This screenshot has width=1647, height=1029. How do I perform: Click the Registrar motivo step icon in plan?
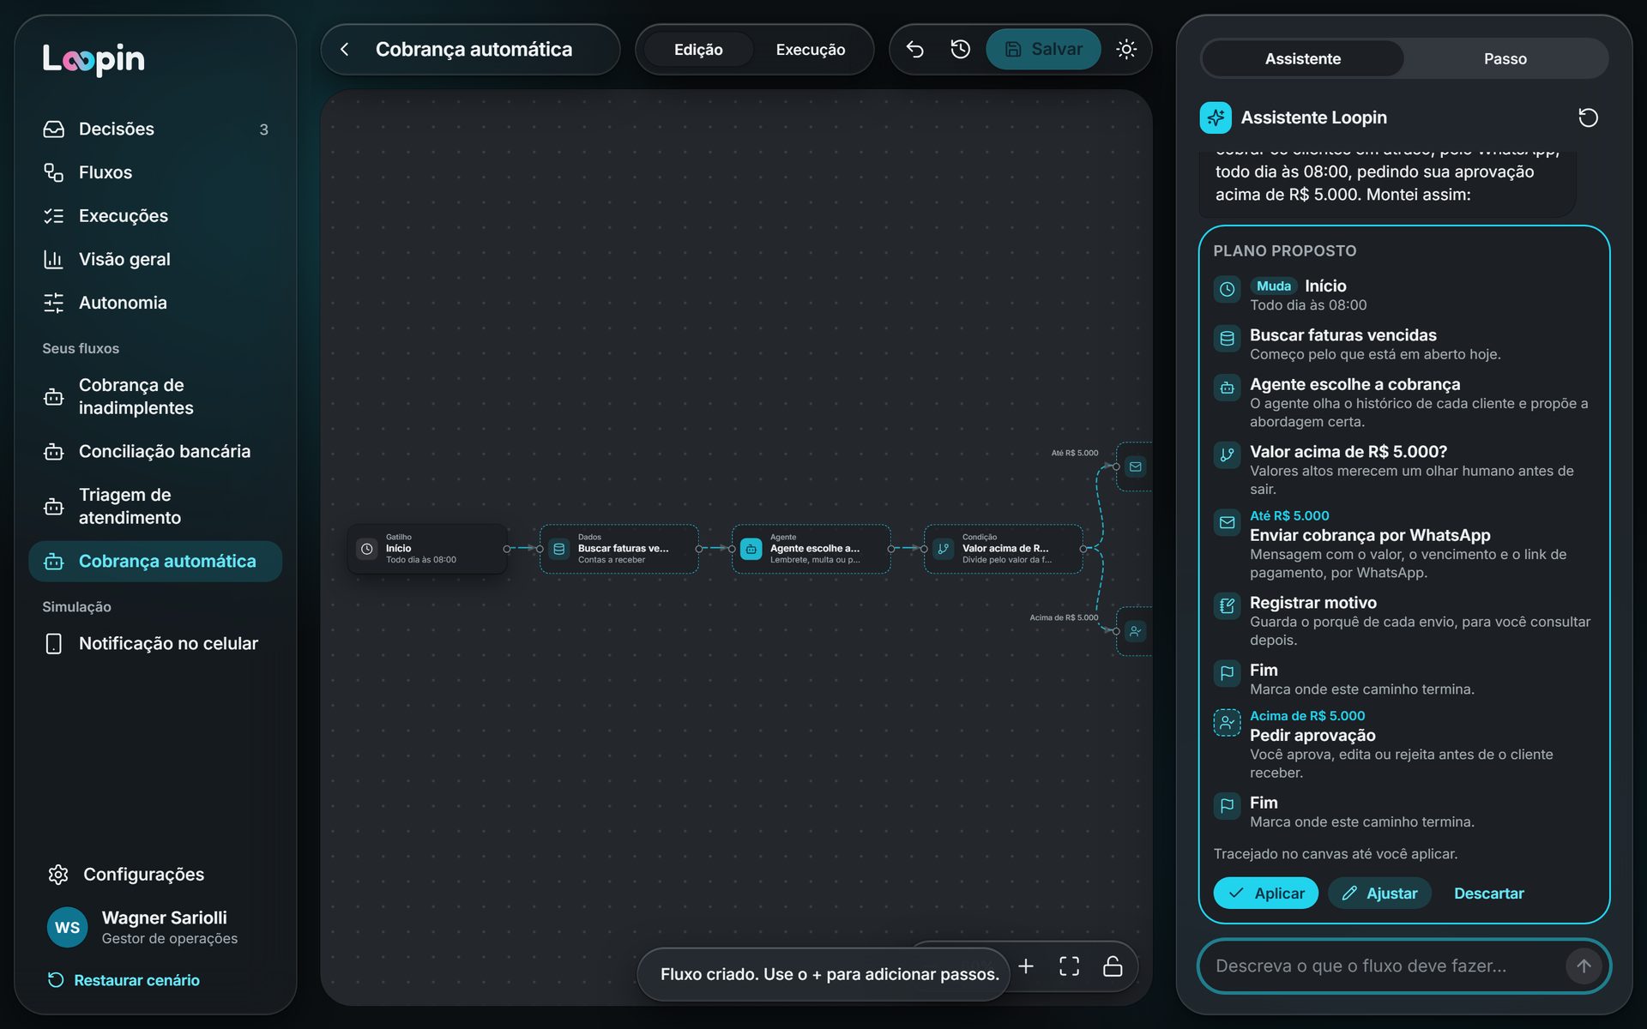tap(1227, 606)
